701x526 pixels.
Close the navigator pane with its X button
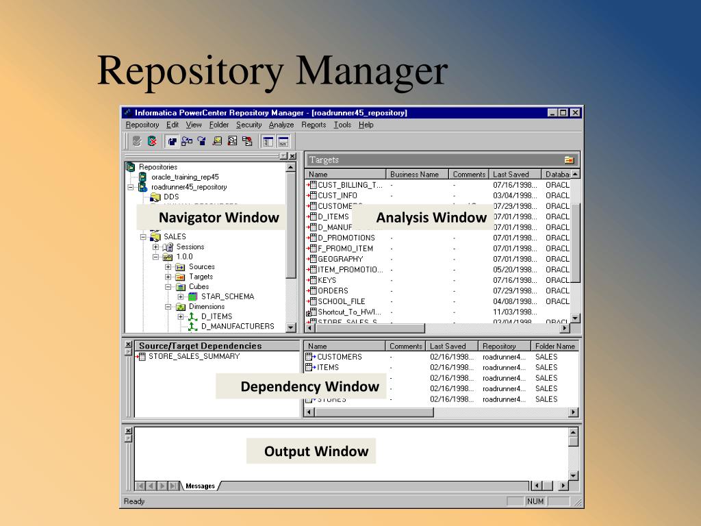click(x=292, y=156)
